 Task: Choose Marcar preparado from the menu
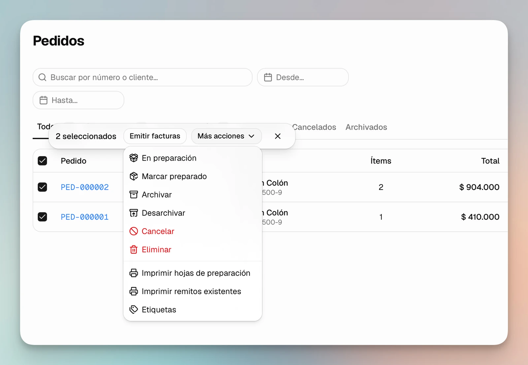coord(193,176)
